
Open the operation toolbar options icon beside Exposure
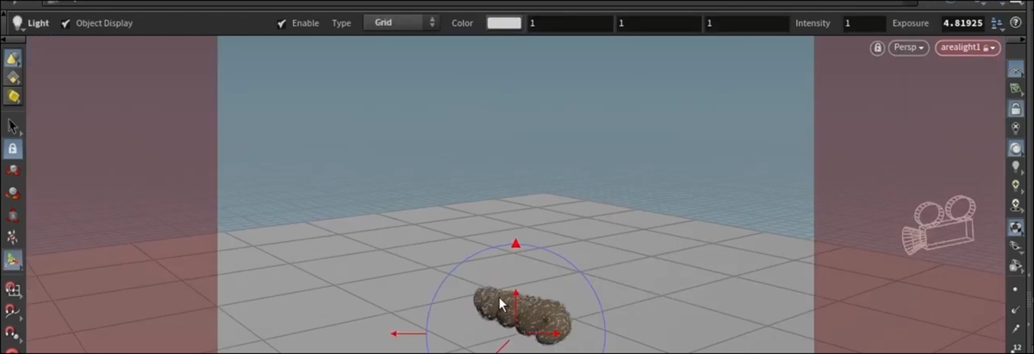click(x=999, y=23)
